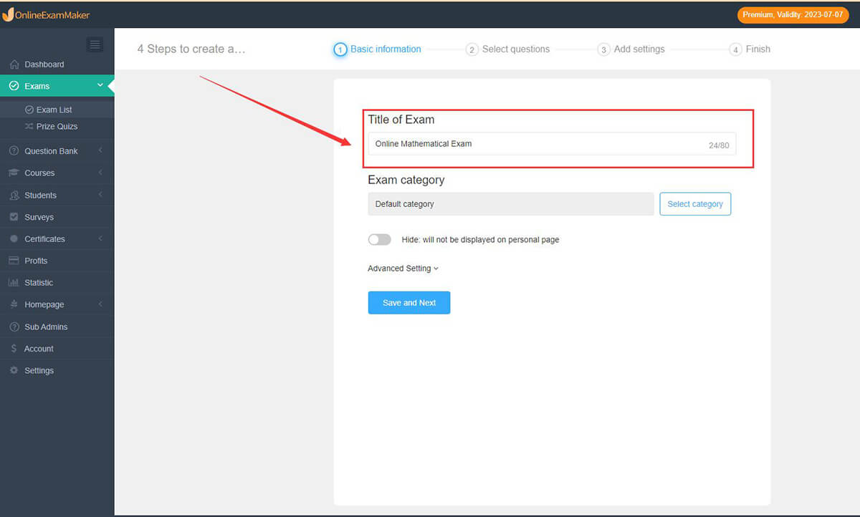Click the Title of Exam text field

tap(537, 144)
